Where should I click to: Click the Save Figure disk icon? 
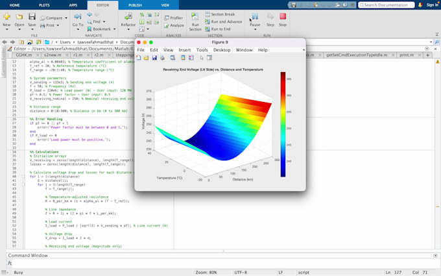[x=154, y=58]
